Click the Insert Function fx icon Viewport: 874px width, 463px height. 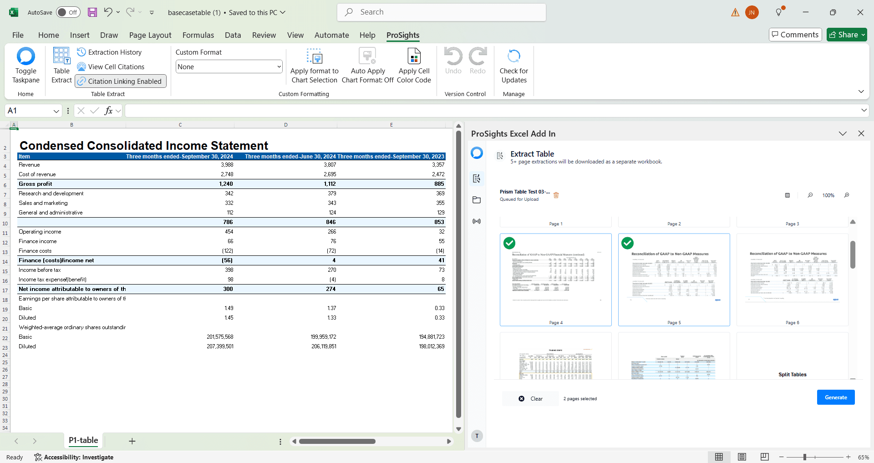pos(108,111)
